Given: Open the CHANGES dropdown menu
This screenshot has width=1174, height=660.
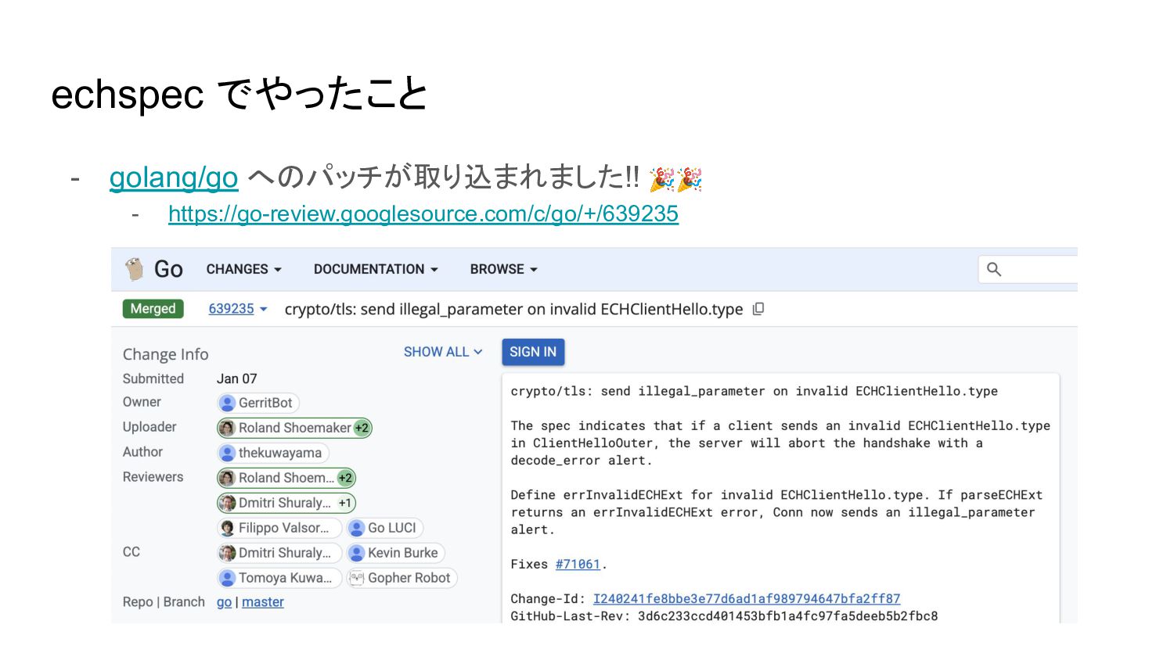Looking at the screenshot, I should point(243,269).
